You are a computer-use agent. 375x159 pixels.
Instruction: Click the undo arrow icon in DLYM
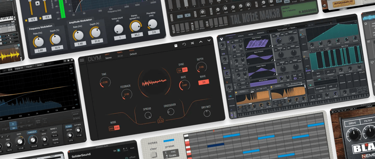click(184, 44)
